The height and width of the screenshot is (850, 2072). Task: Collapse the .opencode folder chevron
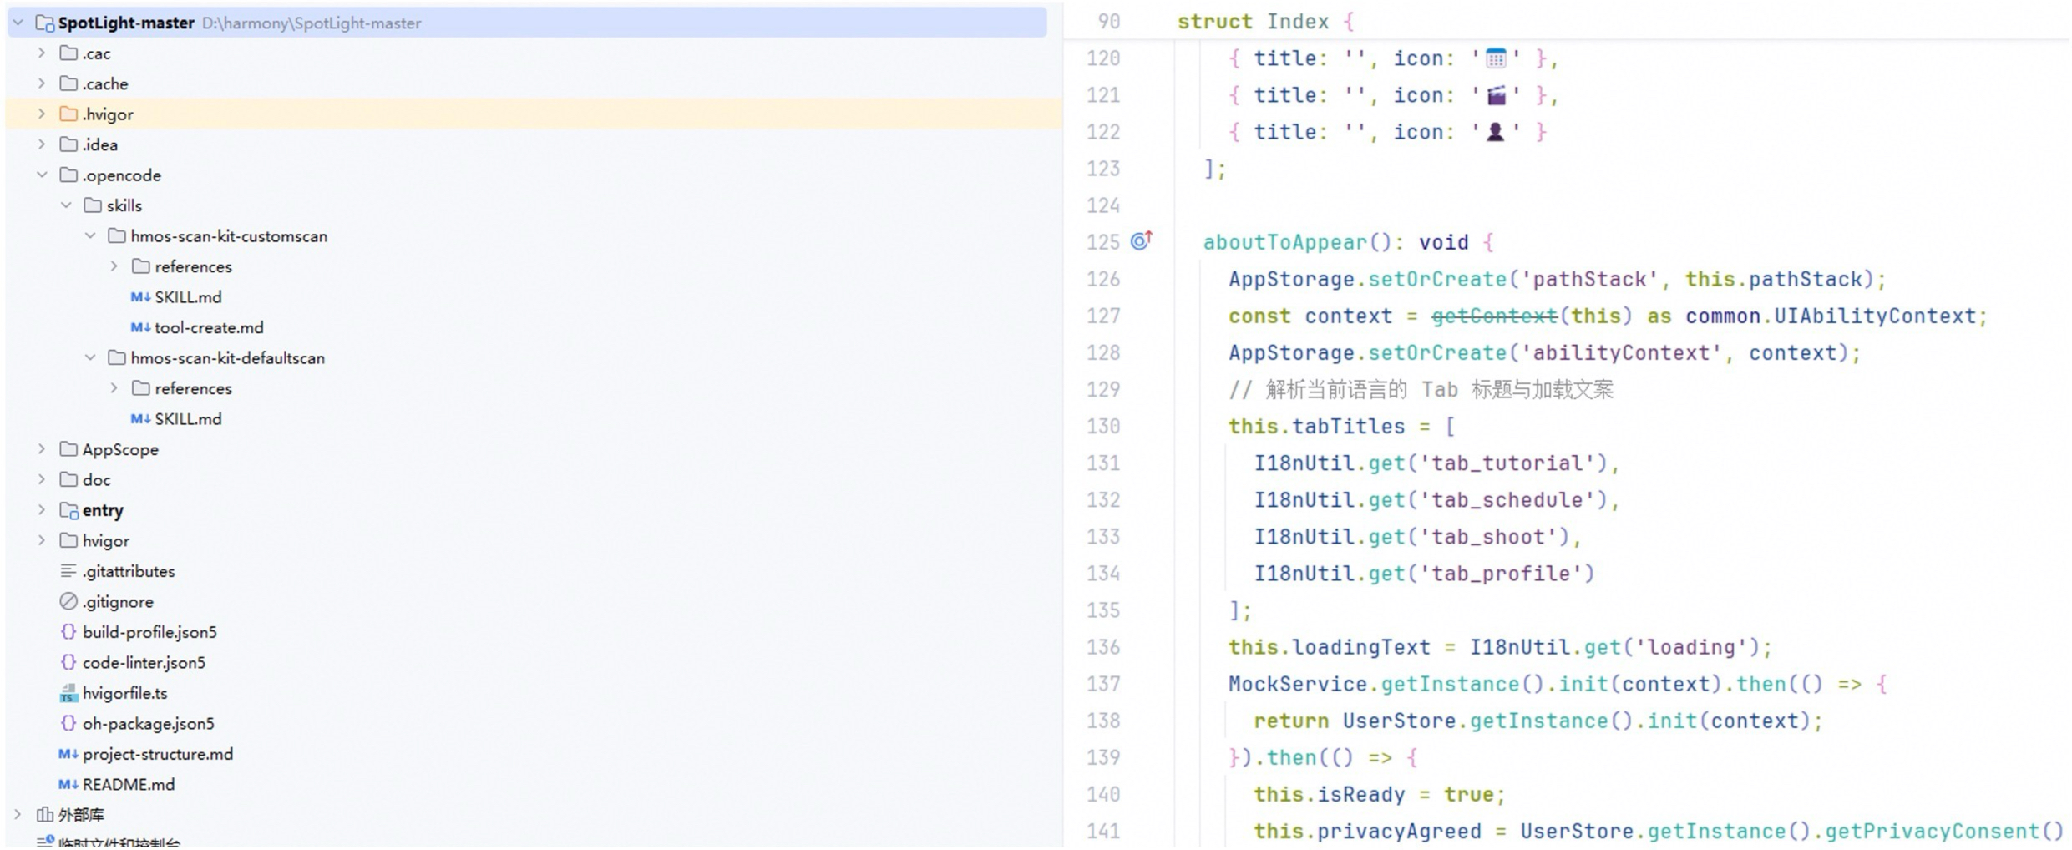click(42, 175)
